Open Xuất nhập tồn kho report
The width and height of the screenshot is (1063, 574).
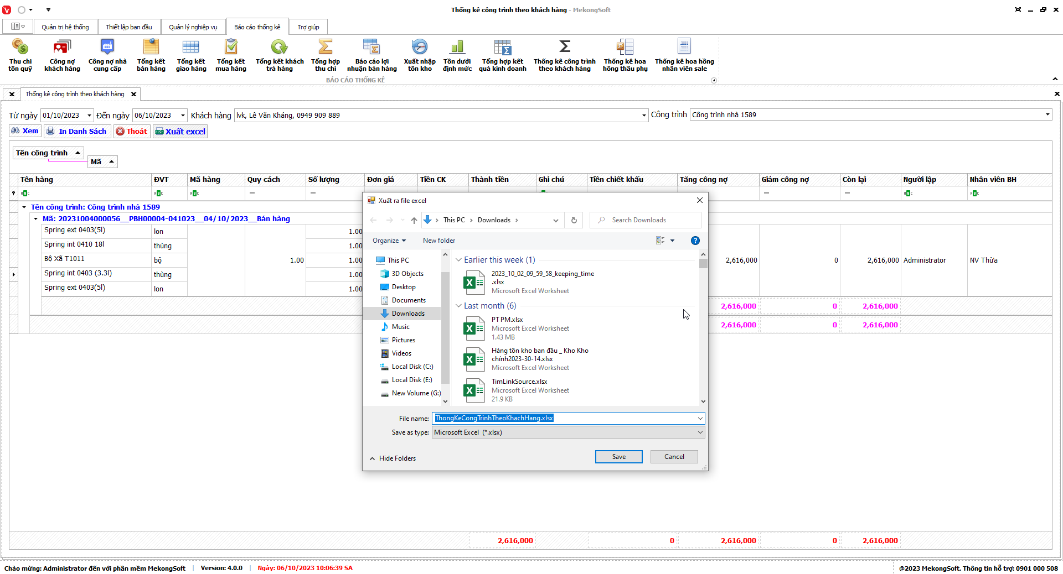click(419, 54)
